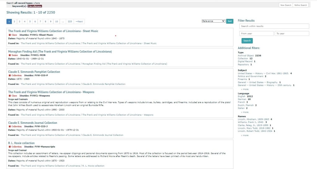Expand more Language filters
The width and height of the screenshot is (317, 169).
point(245,112)
